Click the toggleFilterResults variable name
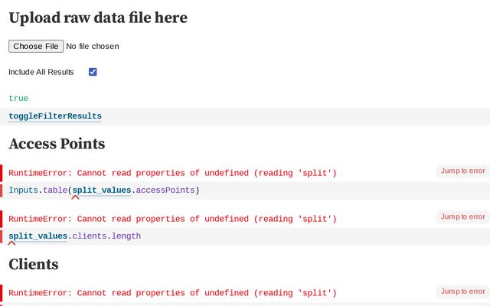Image resolution: width=490 pixels, height=306 pixels. 55,116
